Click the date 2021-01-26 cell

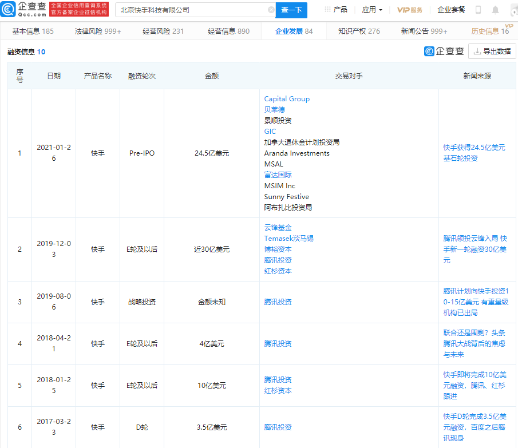(x=54, y=153)
